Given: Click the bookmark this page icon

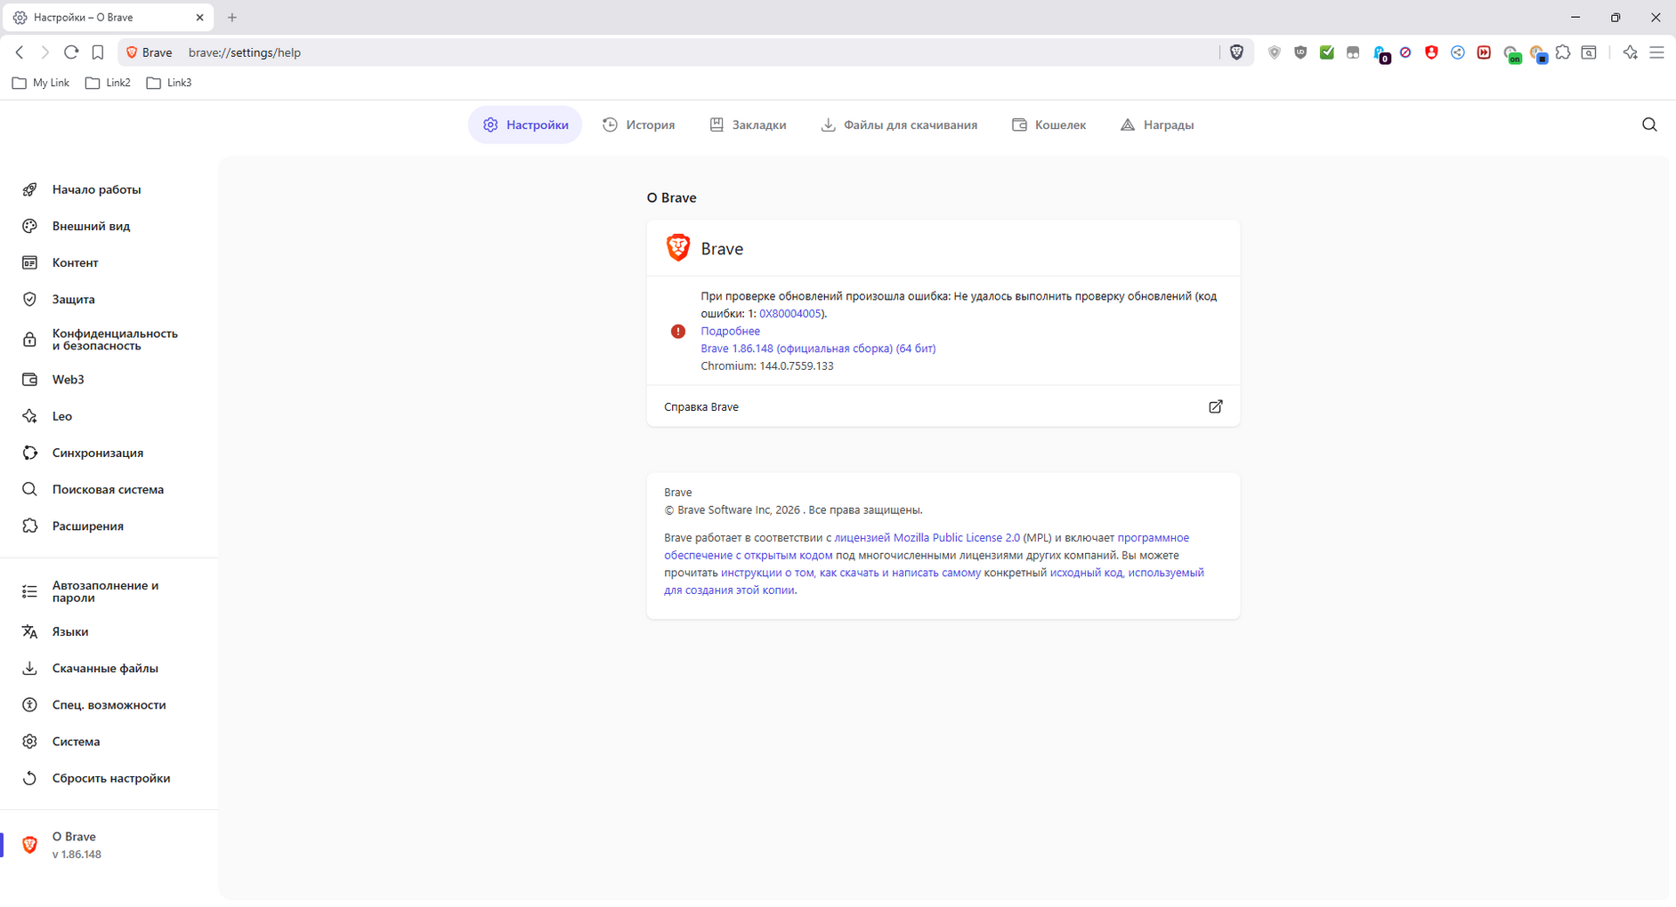Looking at the screenshot, I should (x=98, y=52).
